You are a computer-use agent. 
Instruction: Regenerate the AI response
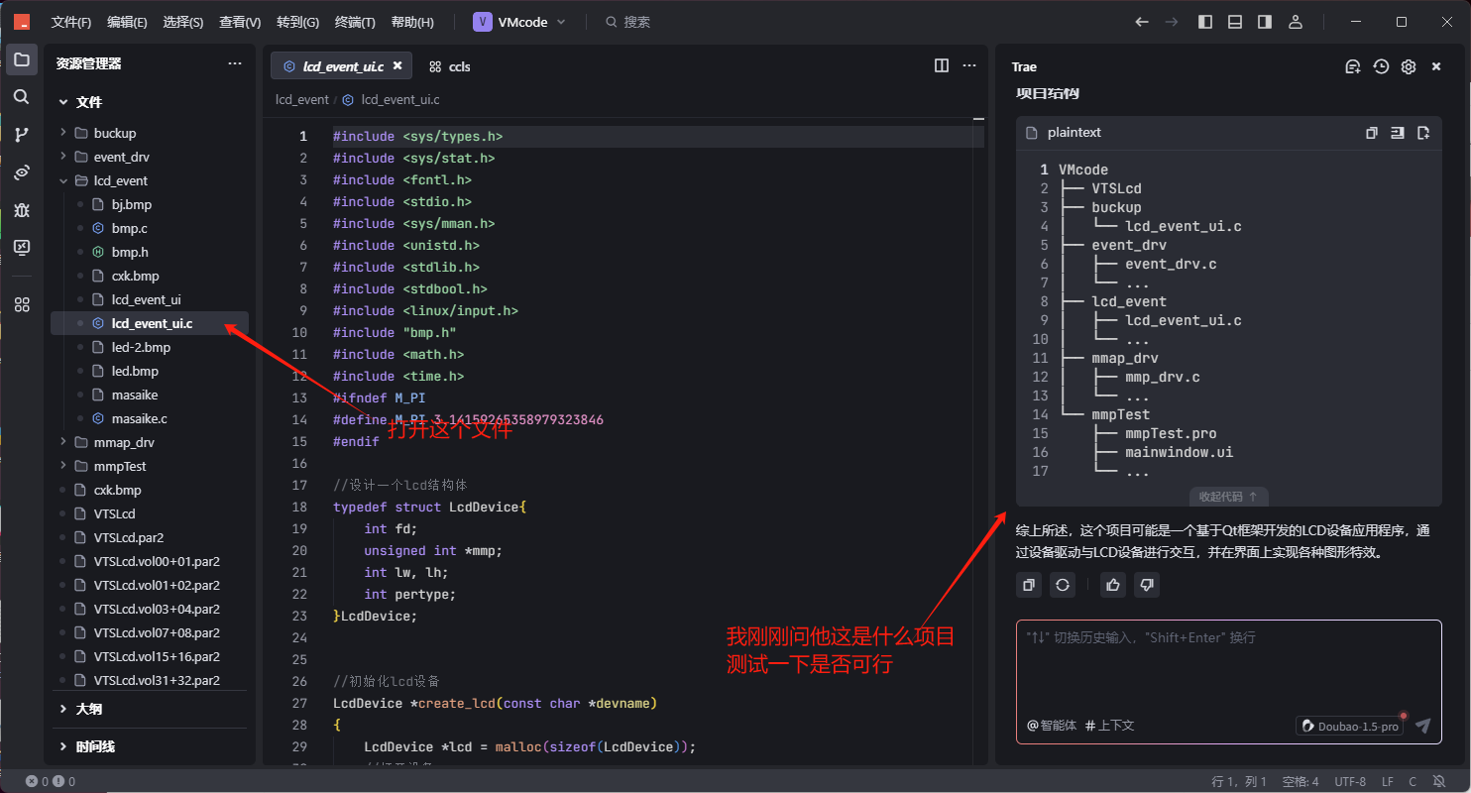1063,585
